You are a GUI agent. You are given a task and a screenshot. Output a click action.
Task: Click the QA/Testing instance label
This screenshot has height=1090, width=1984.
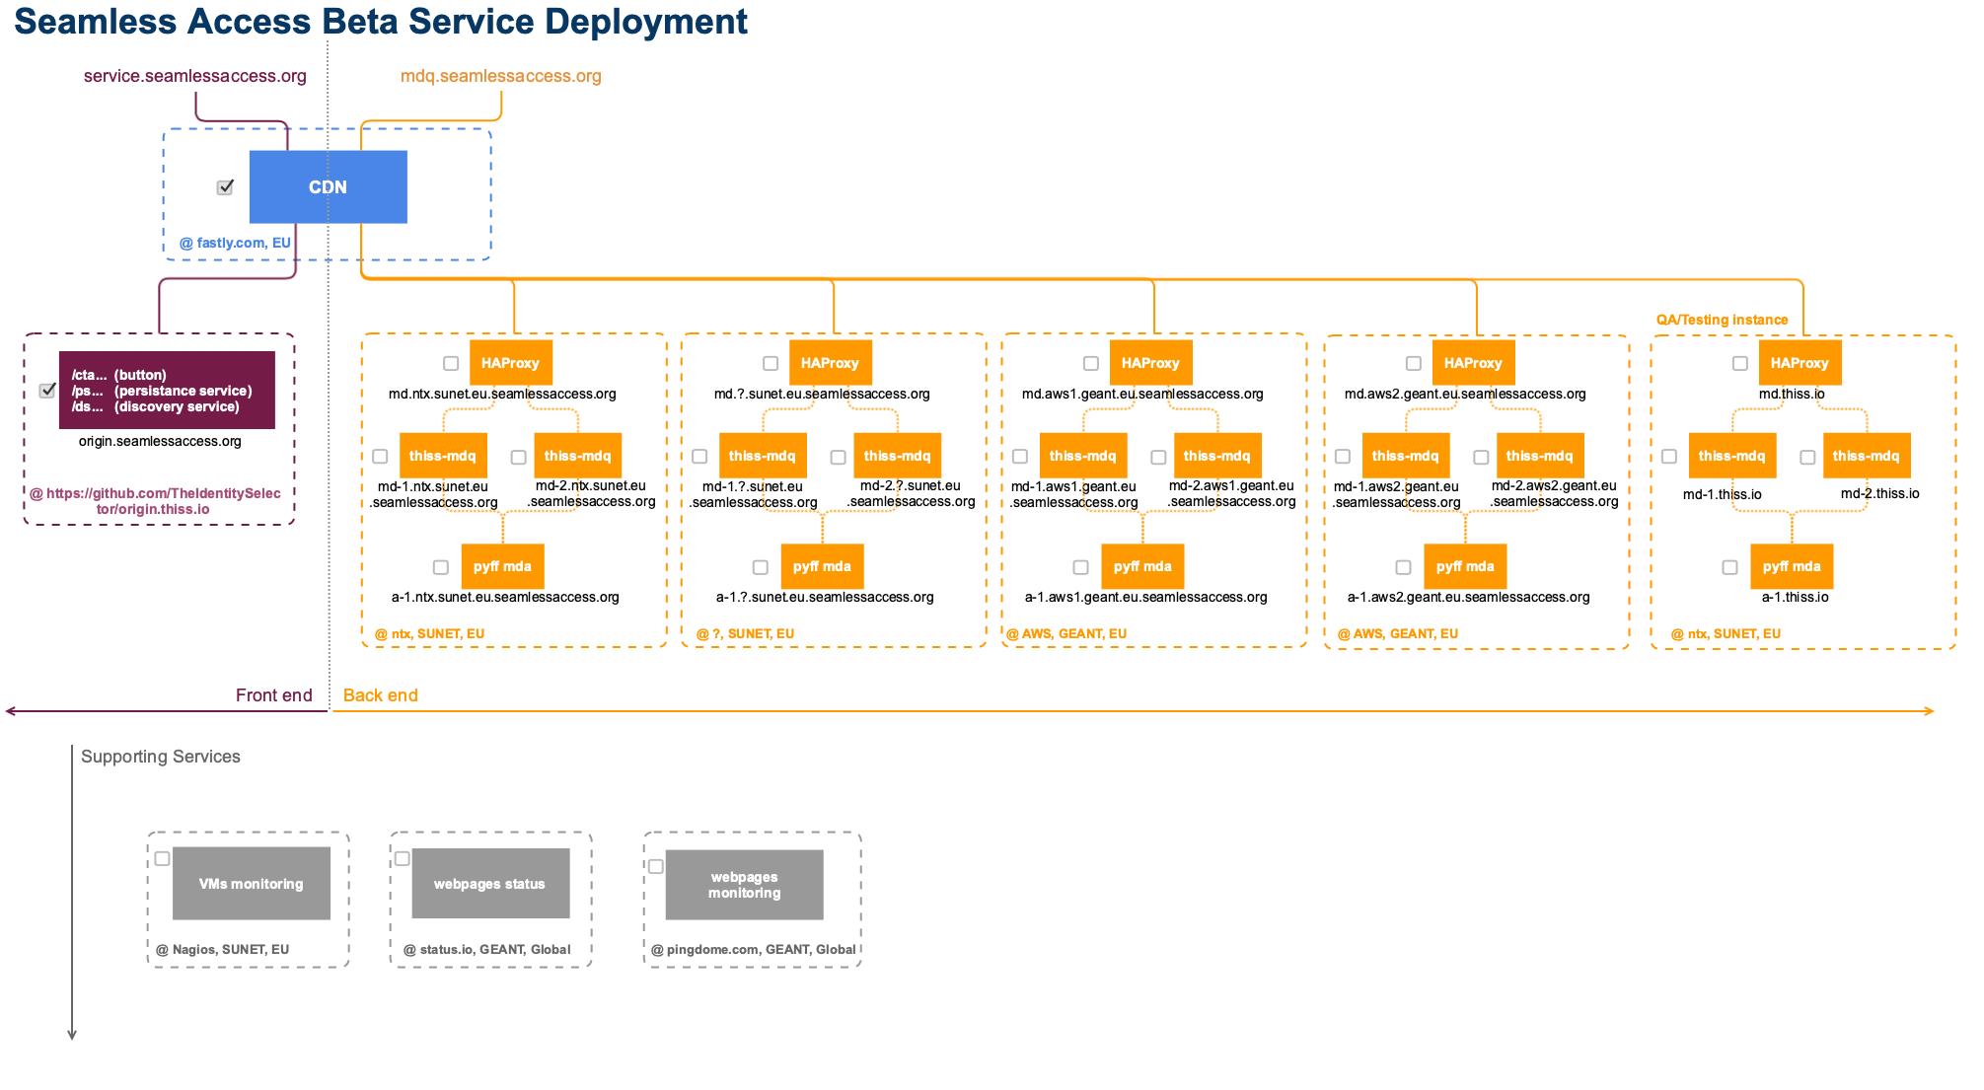pyautogui.click(x=1722, y=320)
